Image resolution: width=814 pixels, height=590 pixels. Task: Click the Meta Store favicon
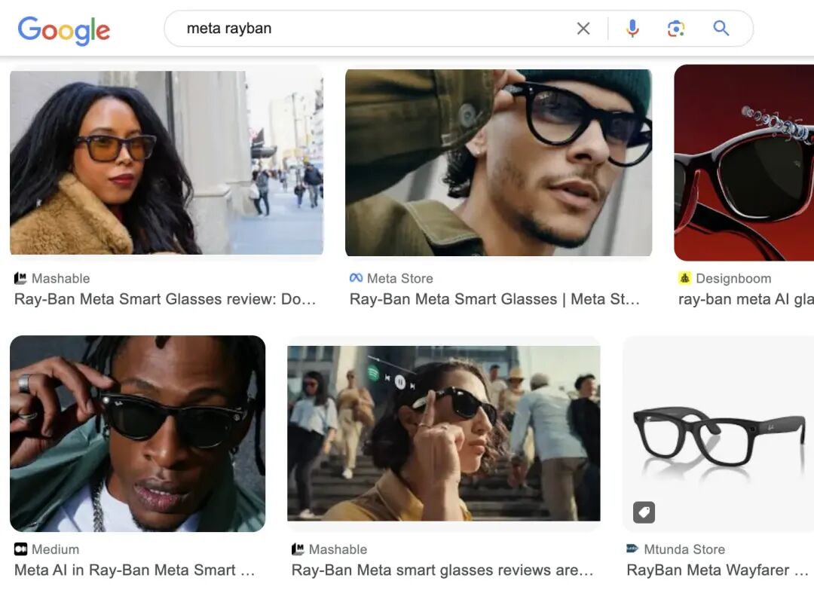pyautogui.click(x=356, y=278)
